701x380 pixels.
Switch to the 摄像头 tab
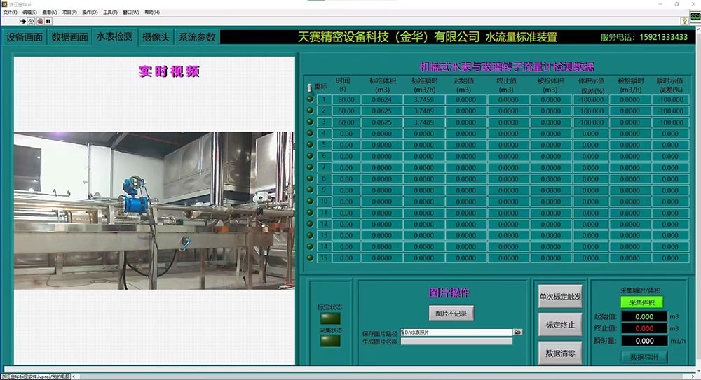[x=156, y=37]
